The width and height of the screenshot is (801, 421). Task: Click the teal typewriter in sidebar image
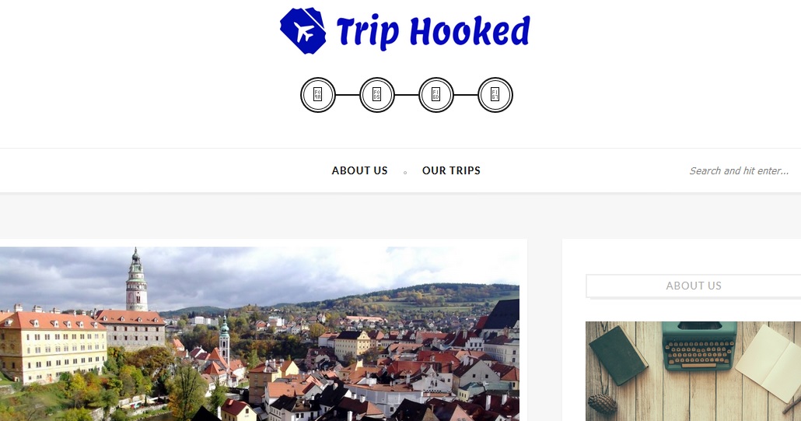coord(699,346)
